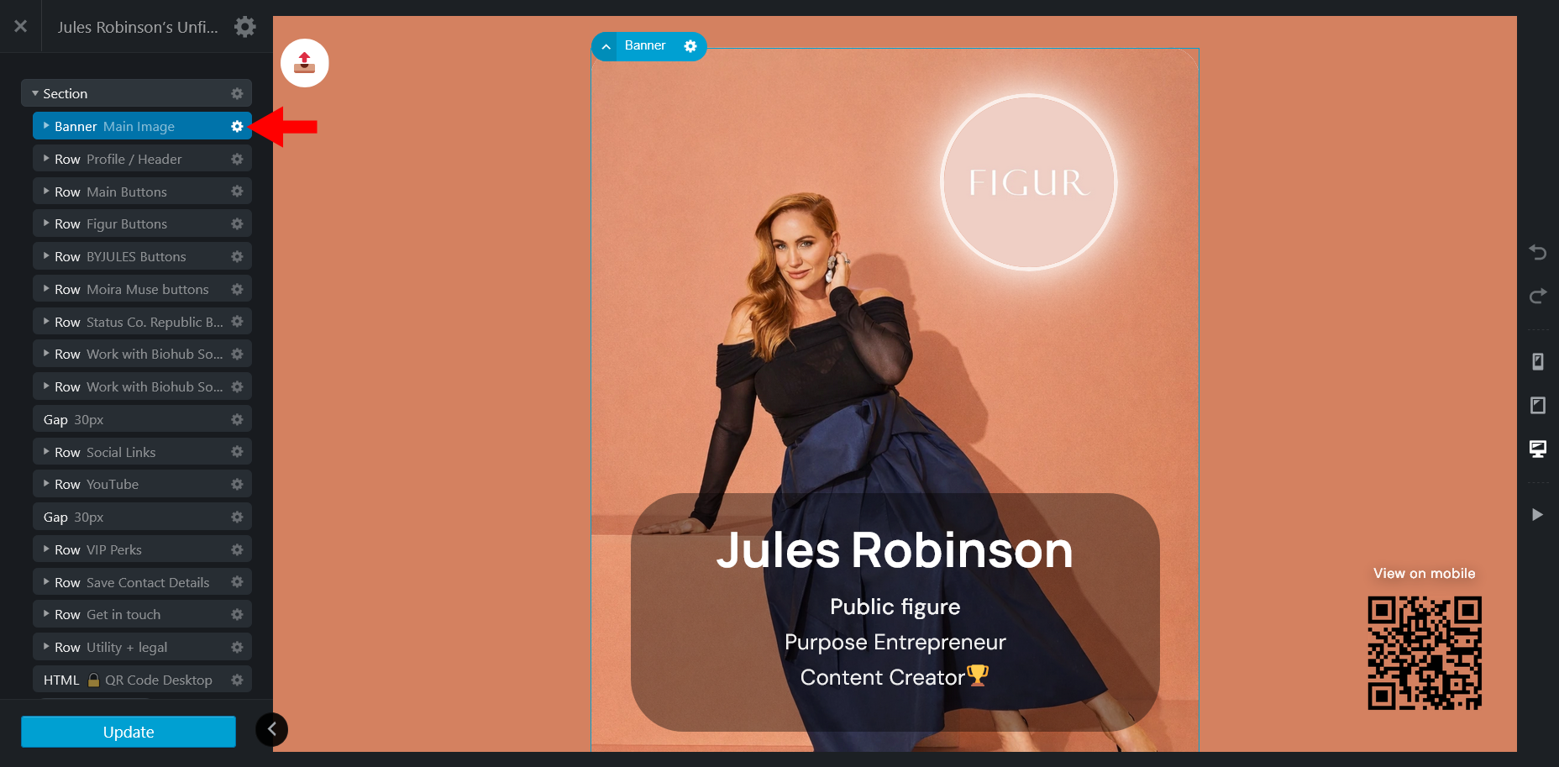This screenshot has width=1559, height=767.
Task: Open settings gear for Banner Main Image
Action: (x=237, y=126)
